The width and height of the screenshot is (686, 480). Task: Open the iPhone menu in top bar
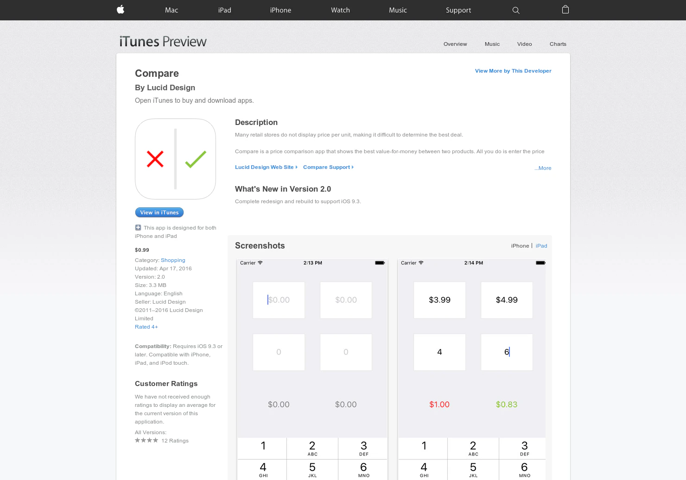point(280,10)
